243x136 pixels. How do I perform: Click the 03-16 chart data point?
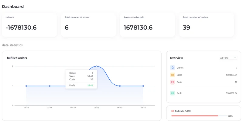point(50,86)
